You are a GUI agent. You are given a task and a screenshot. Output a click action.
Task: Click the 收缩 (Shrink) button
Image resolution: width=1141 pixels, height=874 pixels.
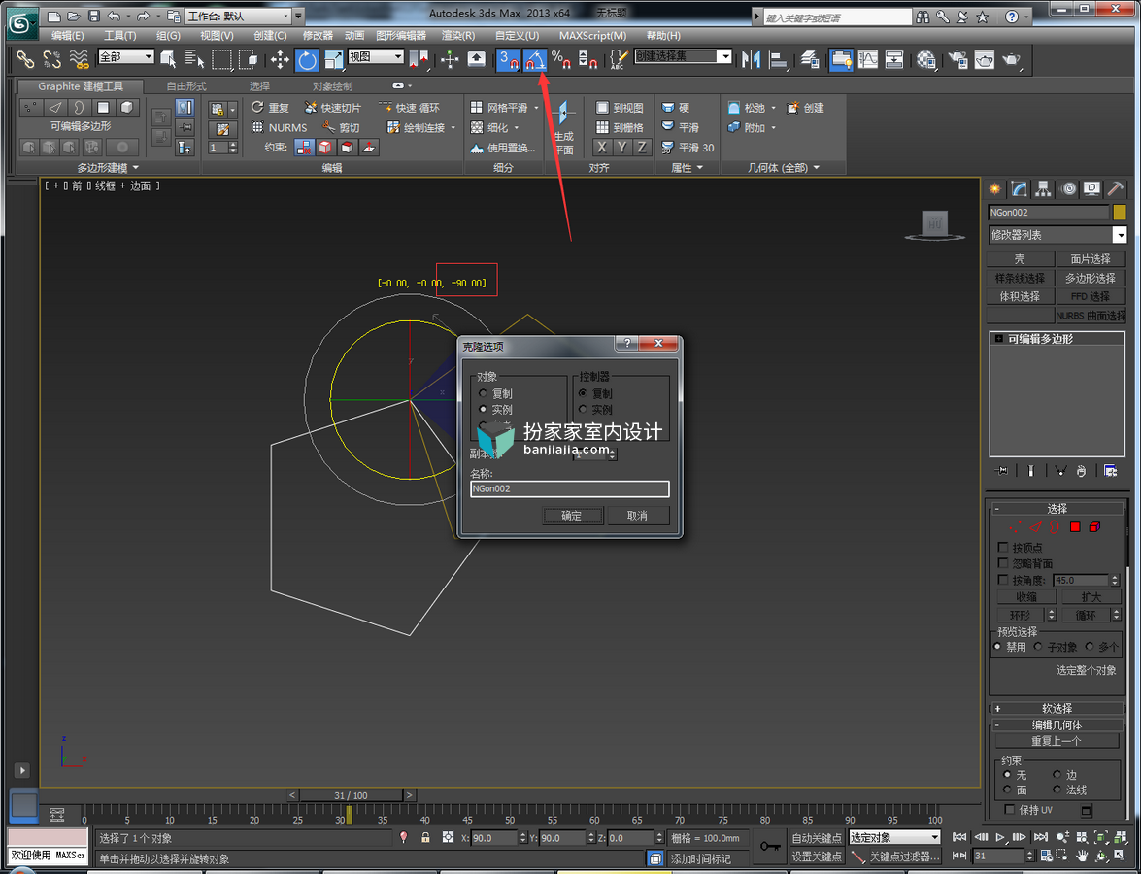pyautogui.click(x=1026, y=596)
